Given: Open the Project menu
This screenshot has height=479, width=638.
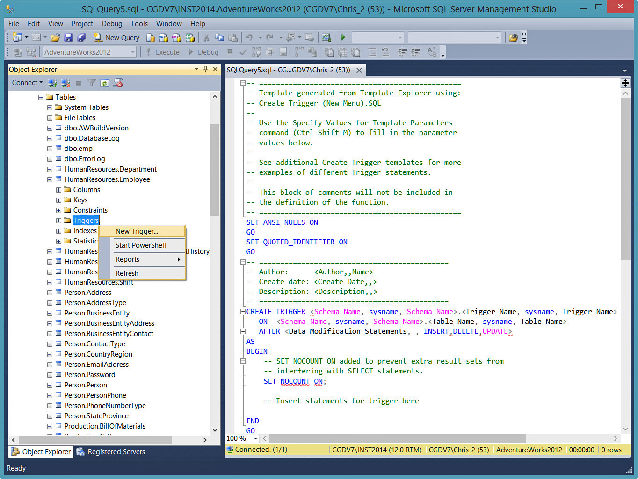Looking at the screenshot, I should tap(82, 24).
